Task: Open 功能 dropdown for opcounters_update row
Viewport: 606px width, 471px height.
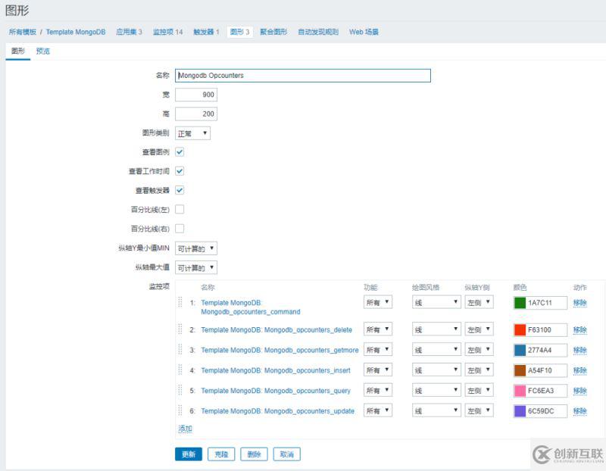Action: [377, 410]
